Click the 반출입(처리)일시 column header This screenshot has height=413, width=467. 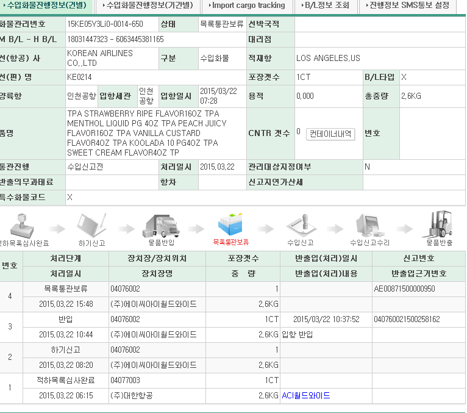[x=326, y=258]
